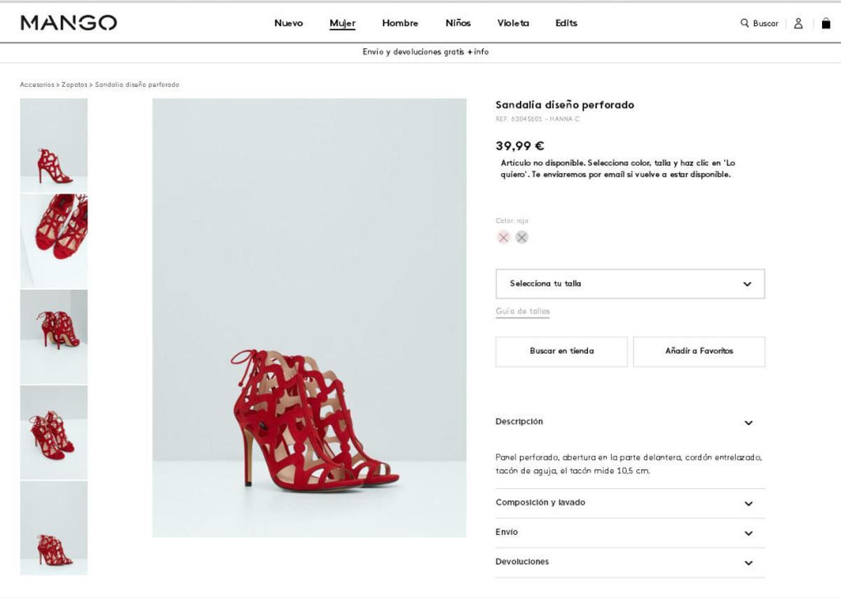Expand the Devoluciones section
Viewport: 841px width, 598px height.
pos(629,562)
